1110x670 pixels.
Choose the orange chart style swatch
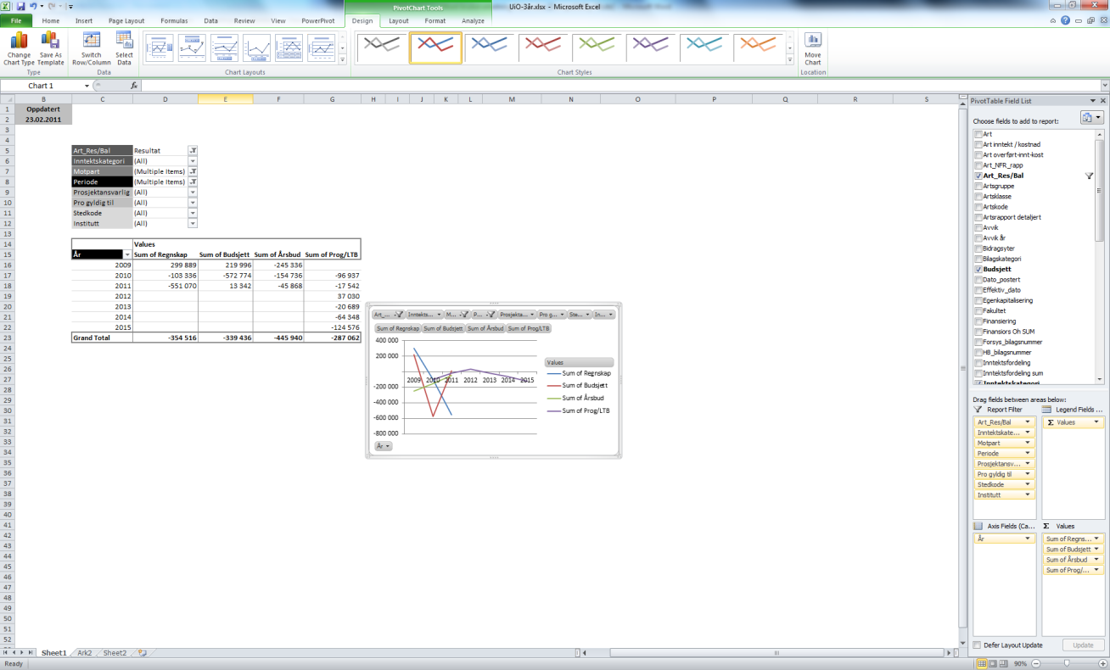[759, 48]
